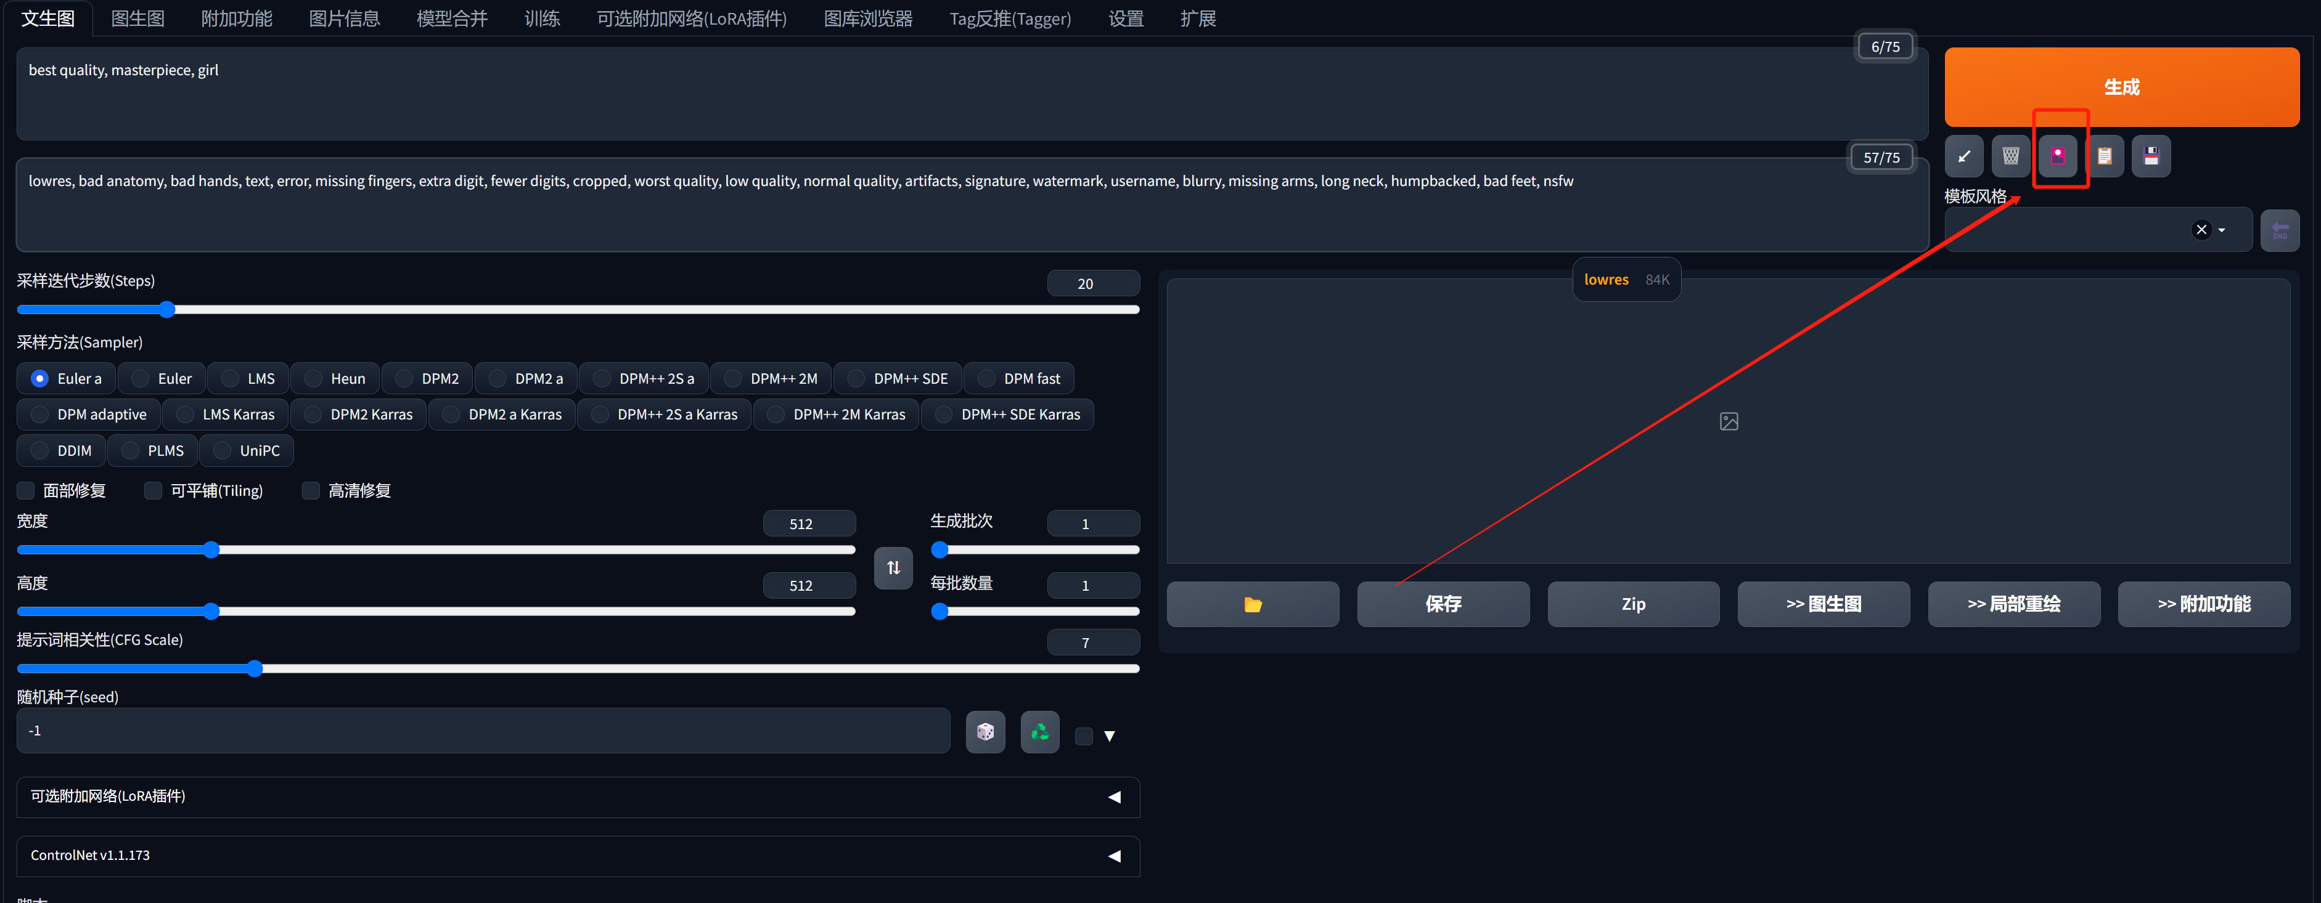Open 训练 tab

542,18
